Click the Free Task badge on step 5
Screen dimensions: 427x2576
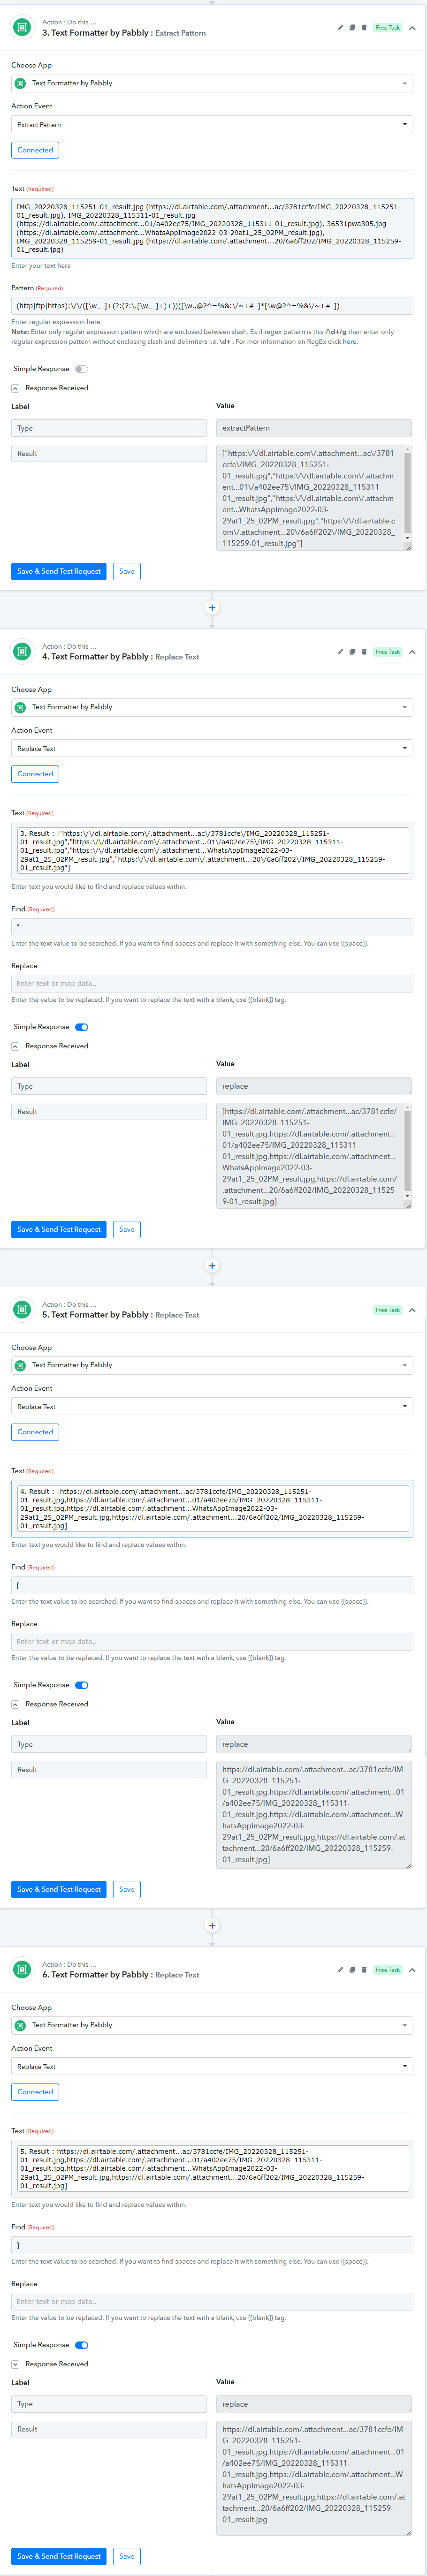coord(388,1310)
